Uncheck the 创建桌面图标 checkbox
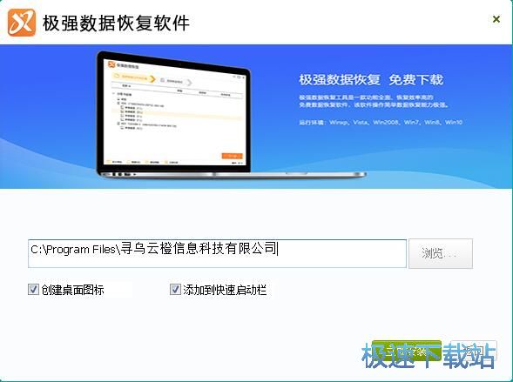Image resolution: width=513 pixels, height=382 pixels. pyautogui.click(x=33, y=289)
